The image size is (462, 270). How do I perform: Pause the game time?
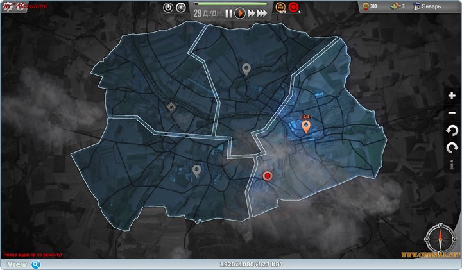[228, 13]
